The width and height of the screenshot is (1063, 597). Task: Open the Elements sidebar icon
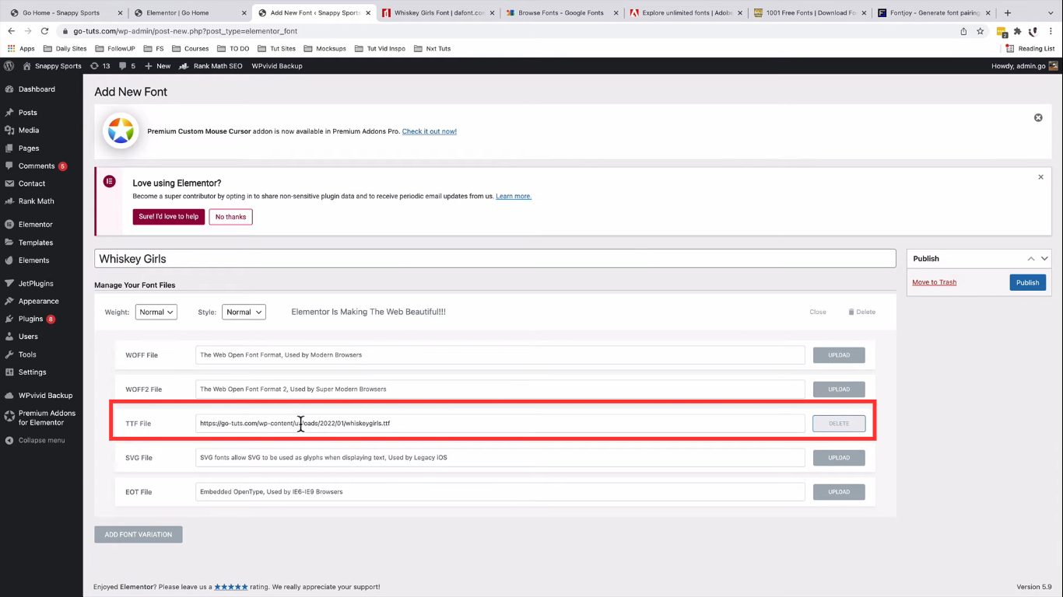click(x=9, y=260)
